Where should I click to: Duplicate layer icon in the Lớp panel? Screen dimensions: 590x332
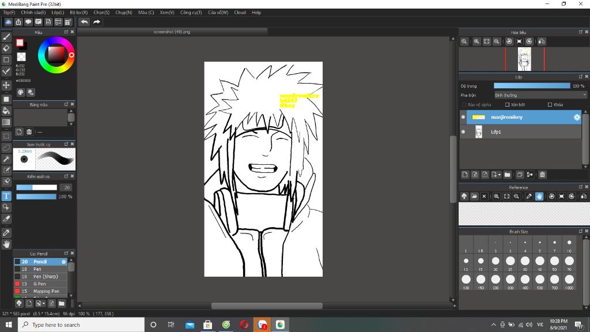click(x=520, y=175)
